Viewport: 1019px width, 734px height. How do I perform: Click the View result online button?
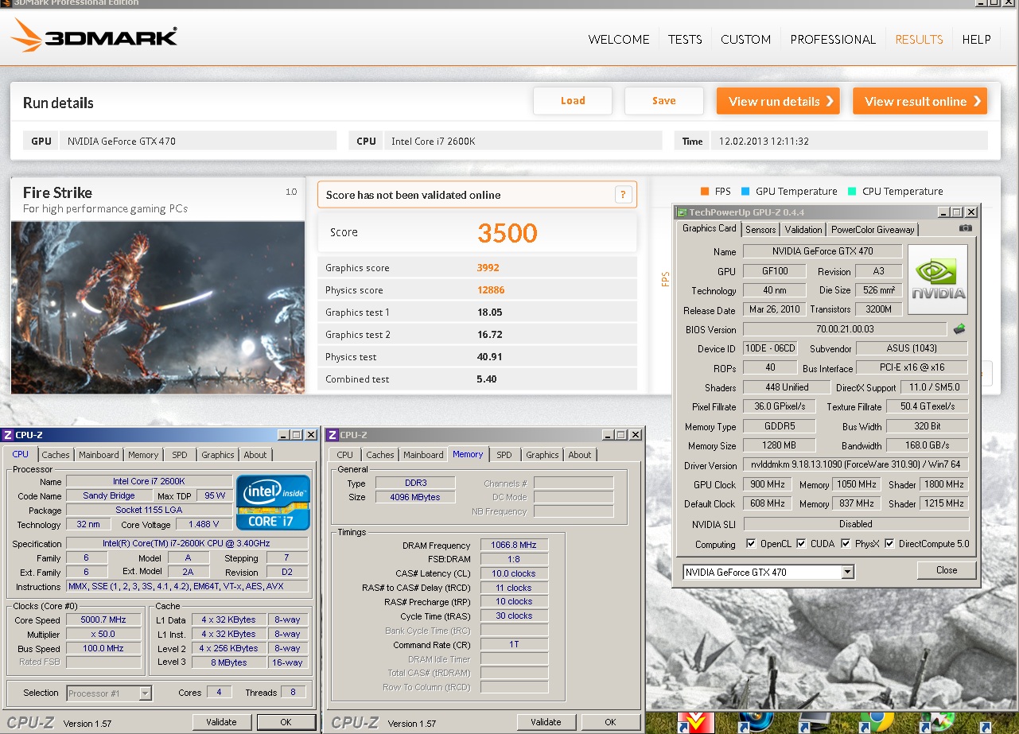[919, 101]
